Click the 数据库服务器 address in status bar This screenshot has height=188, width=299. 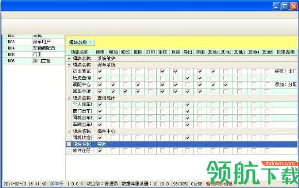(x=162, y=183)
